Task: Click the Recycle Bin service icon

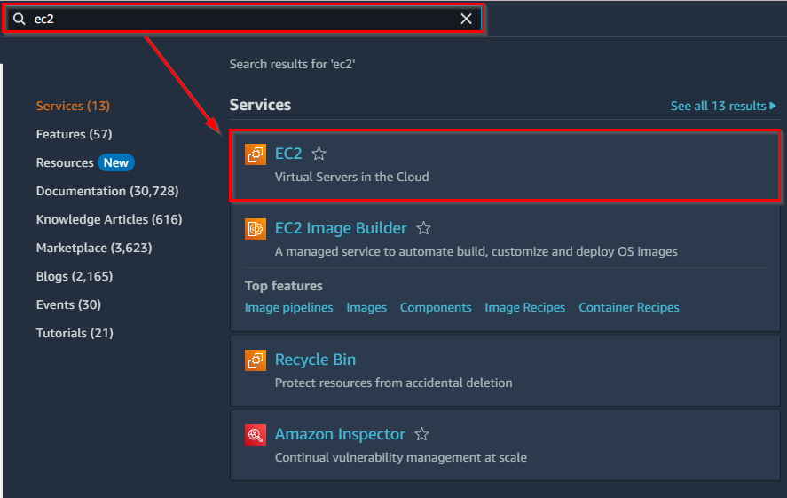Action: pyautogui.click(x=256, y=360)
